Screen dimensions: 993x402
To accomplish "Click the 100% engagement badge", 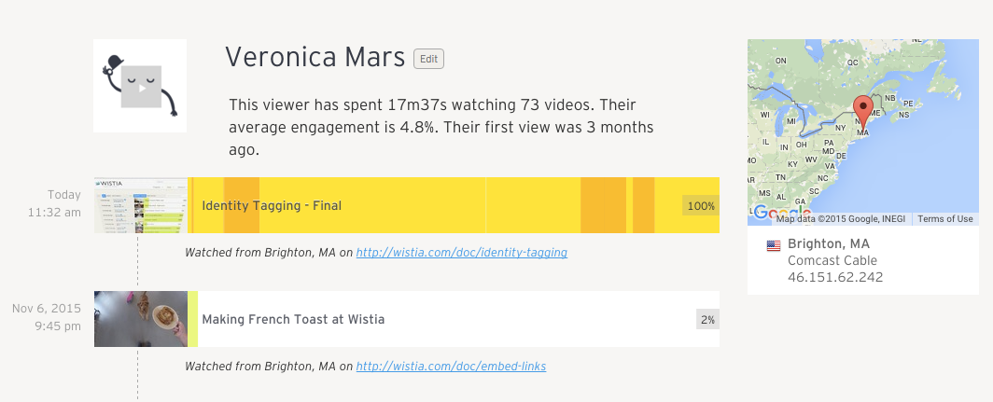I will (700, 205).
